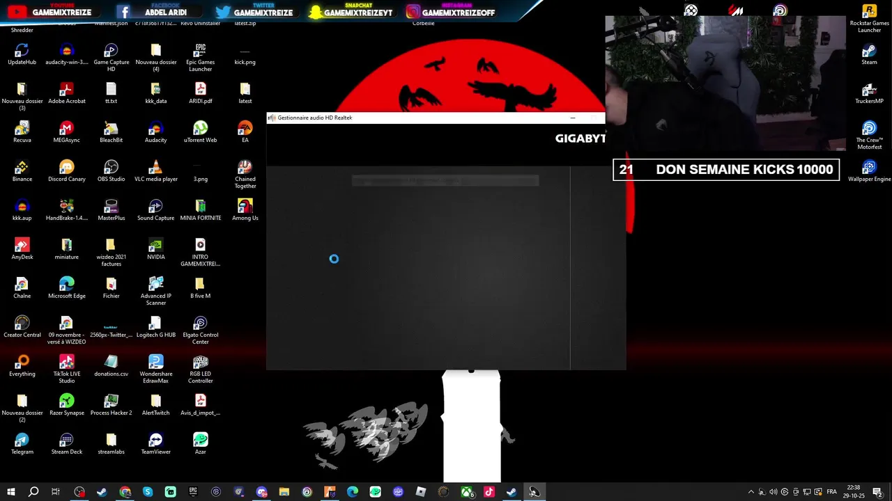Open the Windows Start menu
The height and width of the screenshot is (501, 892).
pos(10,492)
